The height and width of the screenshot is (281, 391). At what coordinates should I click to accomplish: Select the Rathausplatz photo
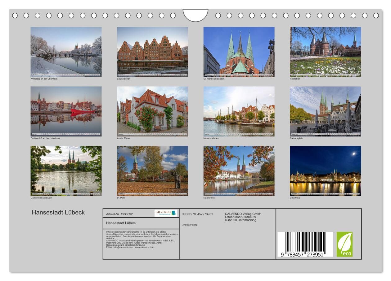pos(325,111)
